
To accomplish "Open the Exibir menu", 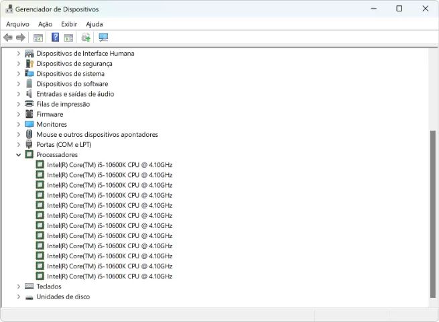I will (69, 24).
